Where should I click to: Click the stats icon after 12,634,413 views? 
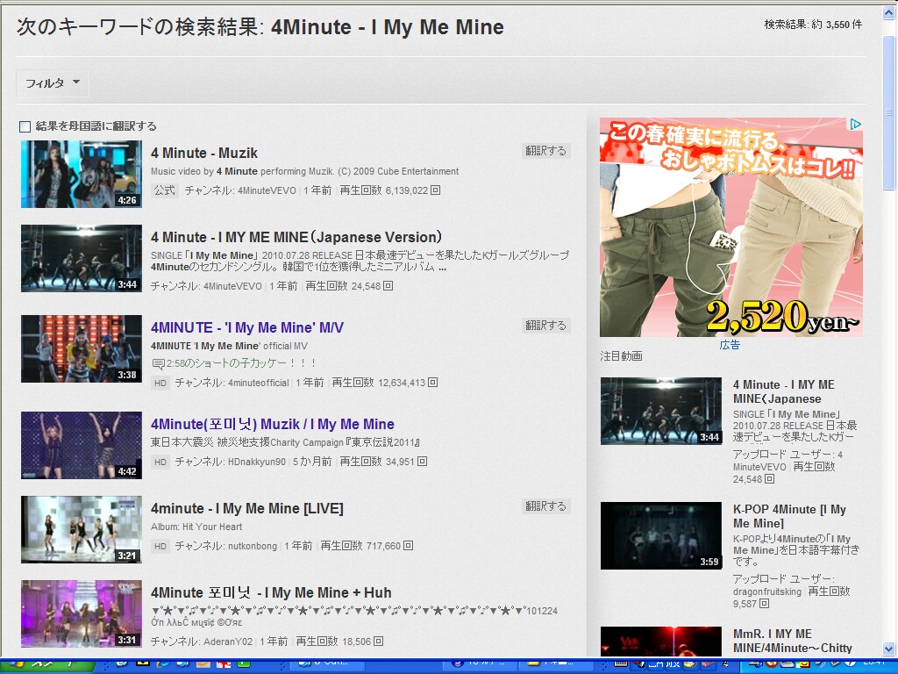pyautogui.click(x=433, y=383)
